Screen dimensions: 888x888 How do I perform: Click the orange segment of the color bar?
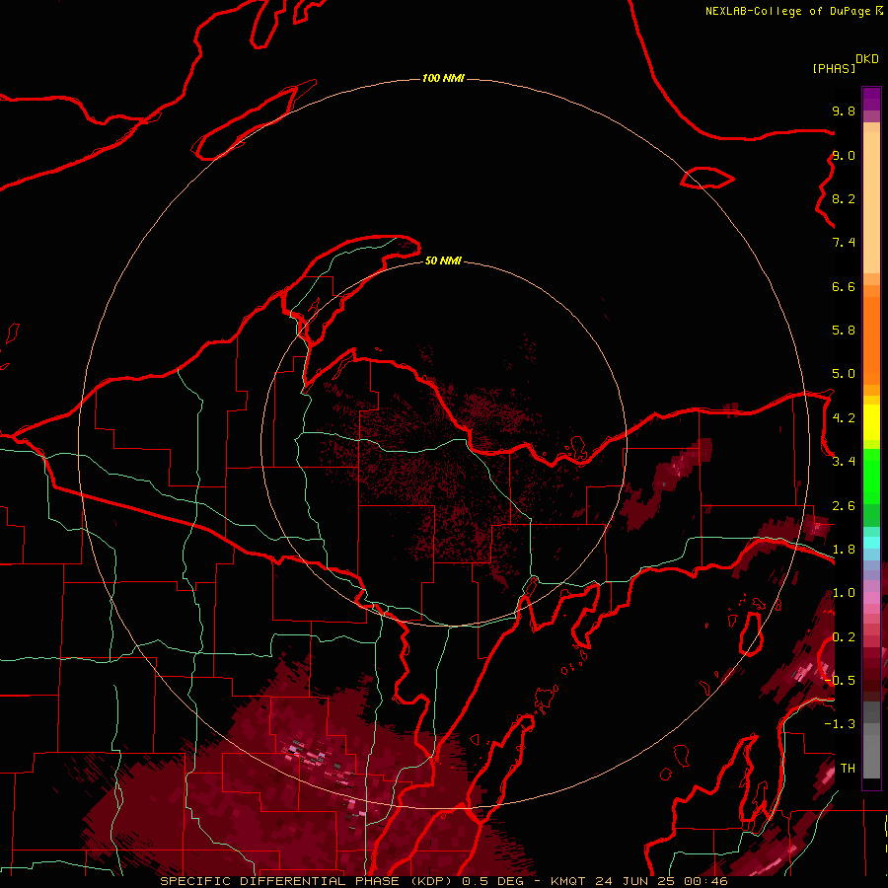(871, 339)
